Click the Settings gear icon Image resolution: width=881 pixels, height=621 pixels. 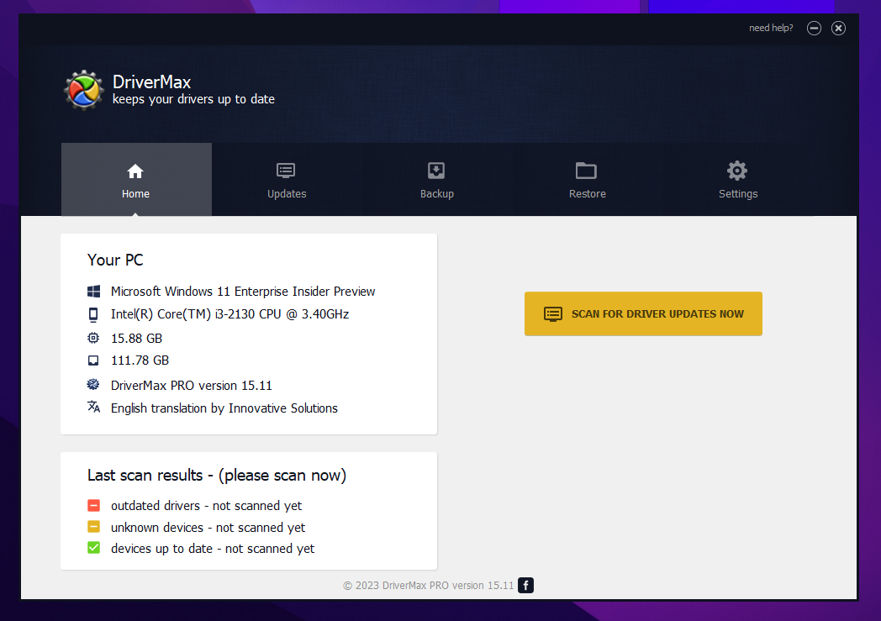click(737, 171)
